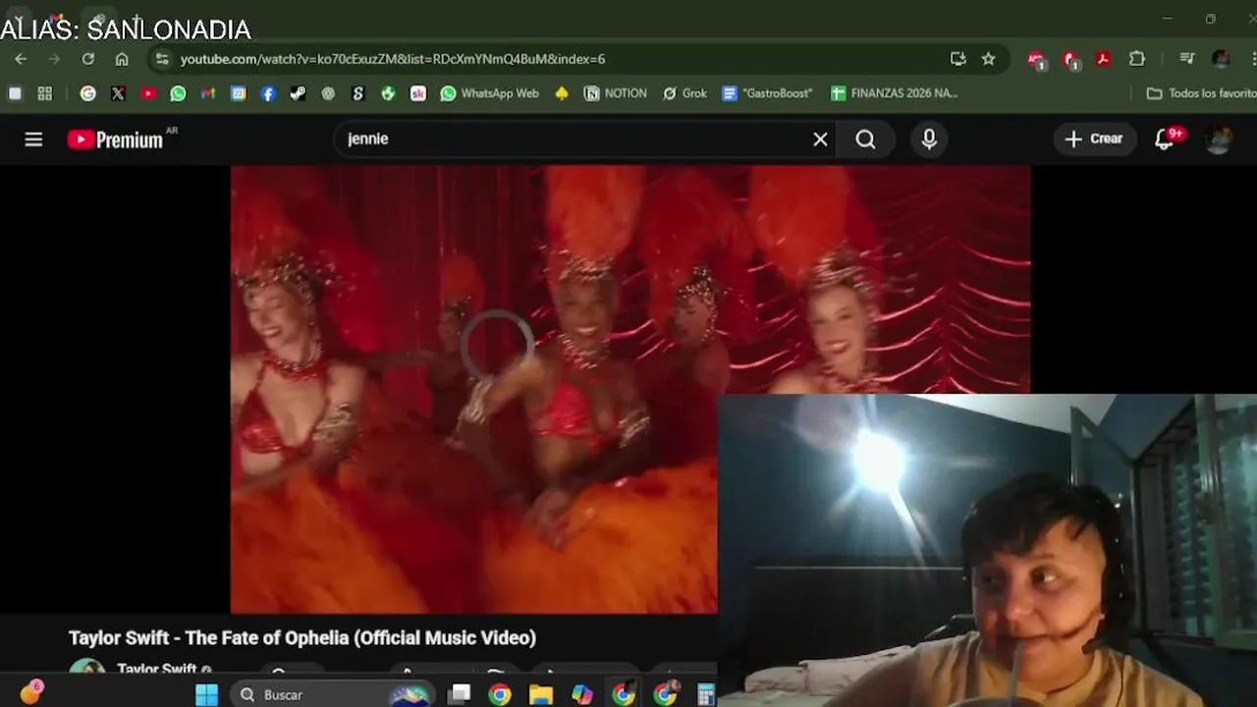Open the media controls button
Viewport: 1257px width, 707px height.
click(1187, 59)
